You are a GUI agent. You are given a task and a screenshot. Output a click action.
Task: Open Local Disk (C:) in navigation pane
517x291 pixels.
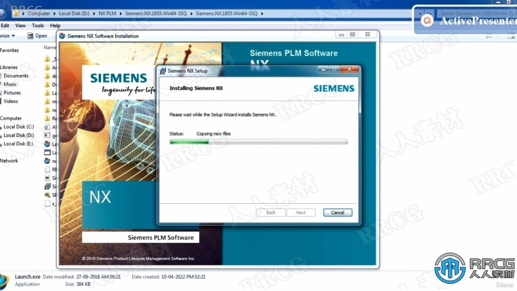19,127
